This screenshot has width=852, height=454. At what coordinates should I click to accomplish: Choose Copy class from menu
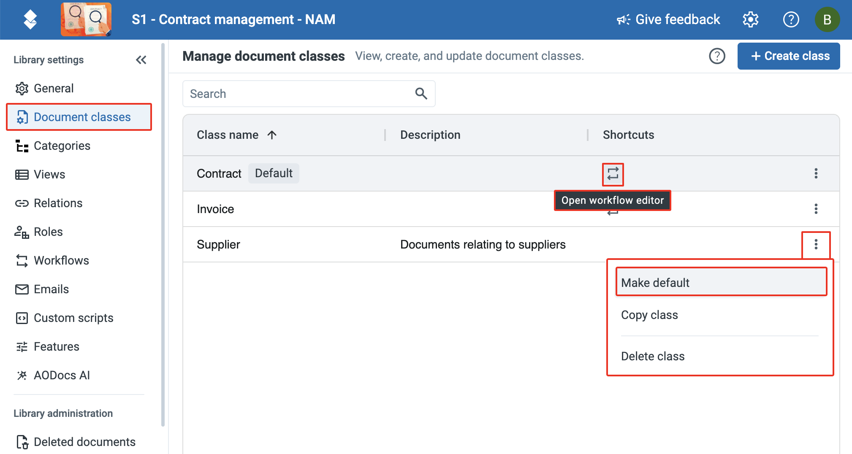click(721, 315)
